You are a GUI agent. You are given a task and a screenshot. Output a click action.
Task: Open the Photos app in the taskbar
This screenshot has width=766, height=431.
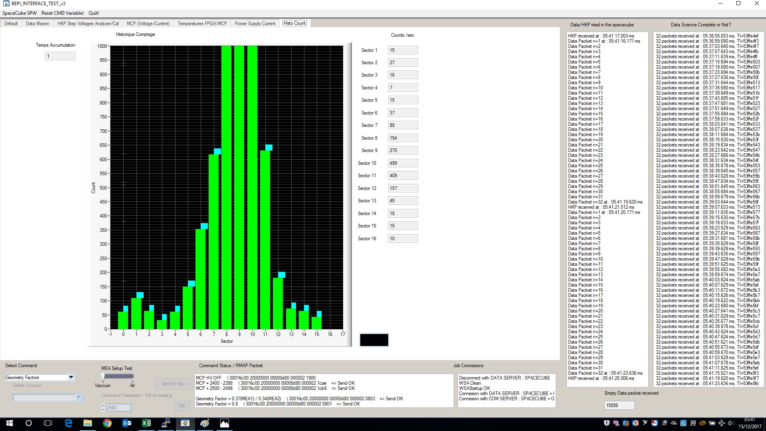[x=224, y=423]
